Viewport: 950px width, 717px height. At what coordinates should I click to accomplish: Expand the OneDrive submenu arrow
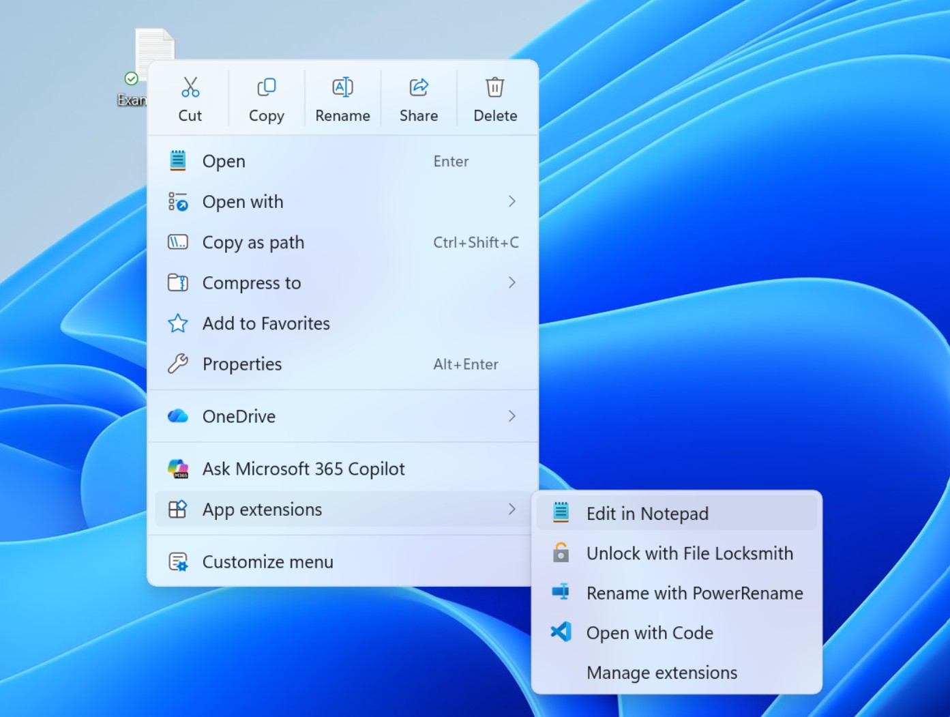click(512, 416)
